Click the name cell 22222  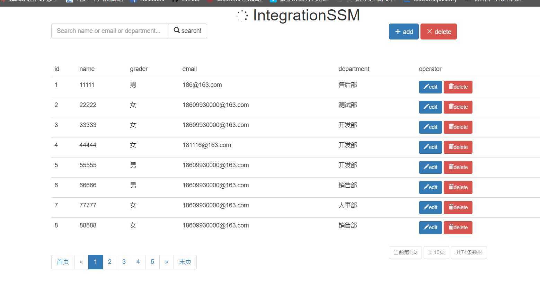(x=88, y=105)
